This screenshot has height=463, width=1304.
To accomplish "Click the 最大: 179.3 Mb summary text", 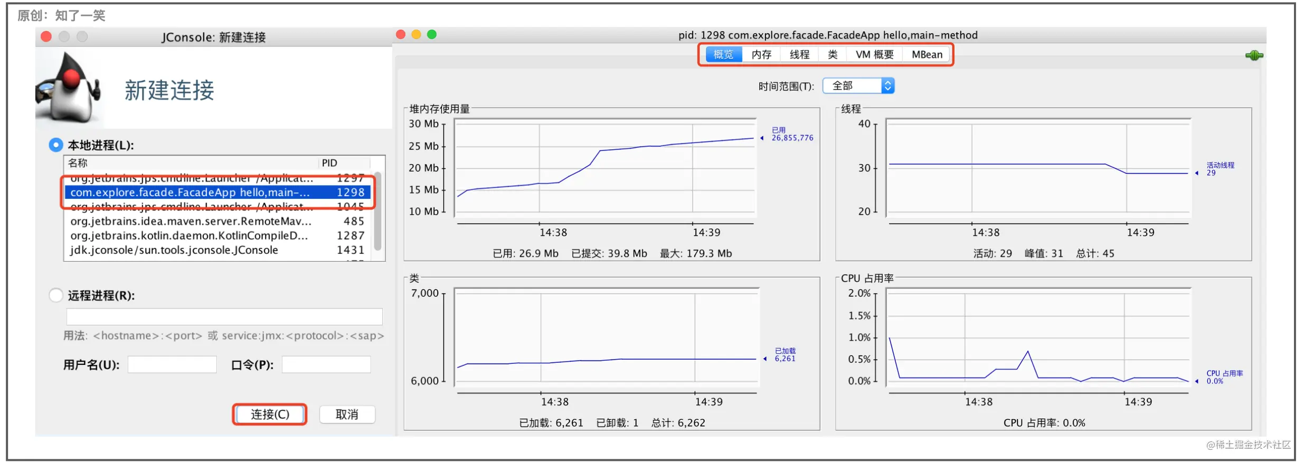I will [x=696, y=254].
